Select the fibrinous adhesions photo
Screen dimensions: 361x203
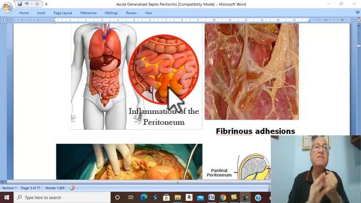(252, 72)
